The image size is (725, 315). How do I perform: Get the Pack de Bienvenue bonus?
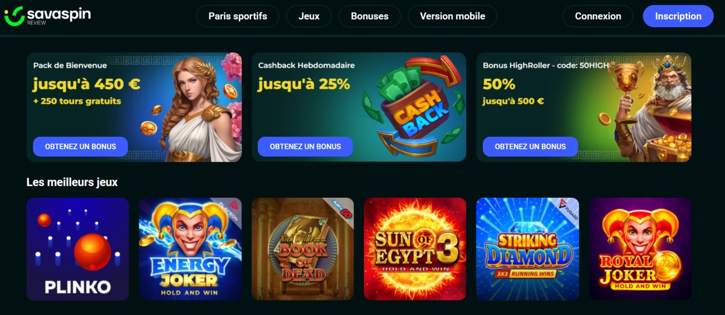(x=81, y=147)
